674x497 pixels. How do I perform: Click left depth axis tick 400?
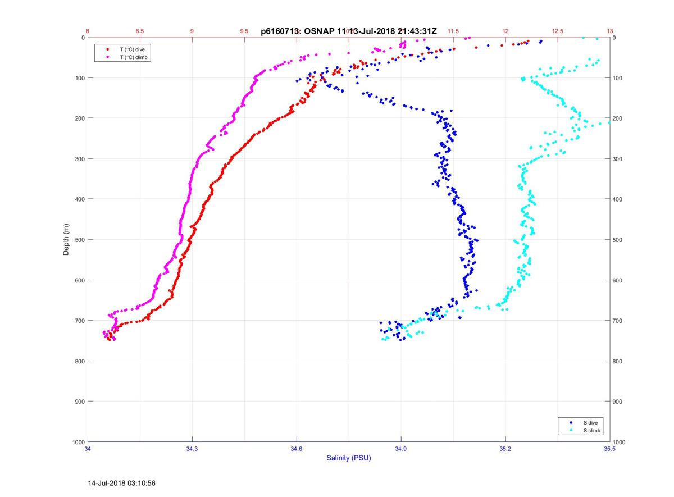click(80, 199)
